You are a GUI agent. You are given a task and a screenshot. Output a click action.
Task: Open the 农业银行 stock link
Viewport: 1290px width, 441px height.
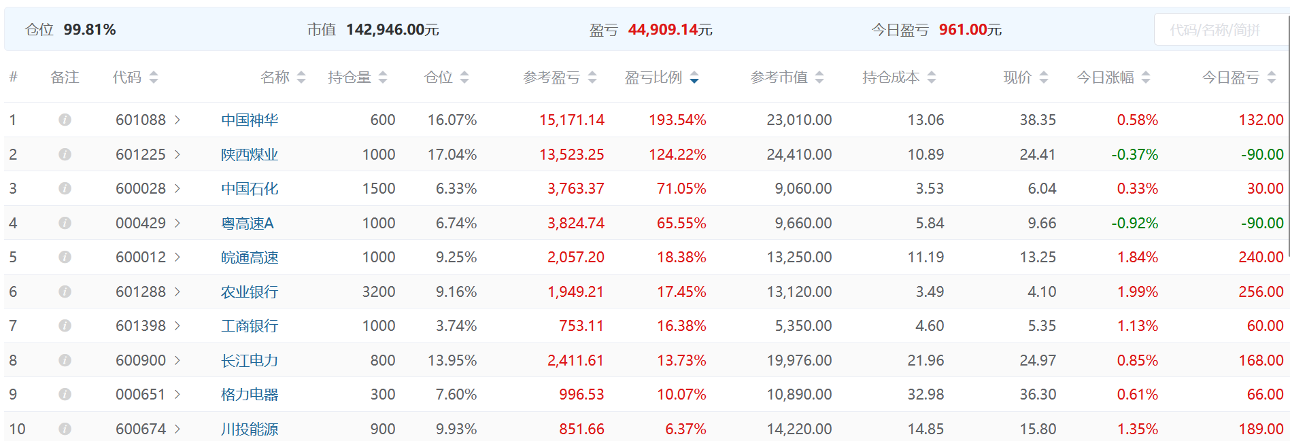click(x=250, y=292)
